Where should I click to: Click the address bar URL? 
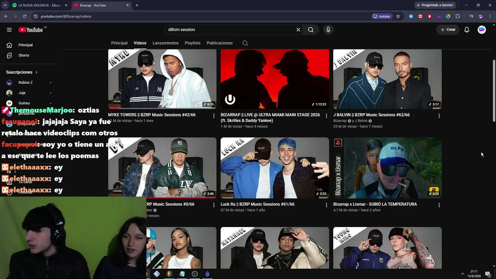point(66,16)
